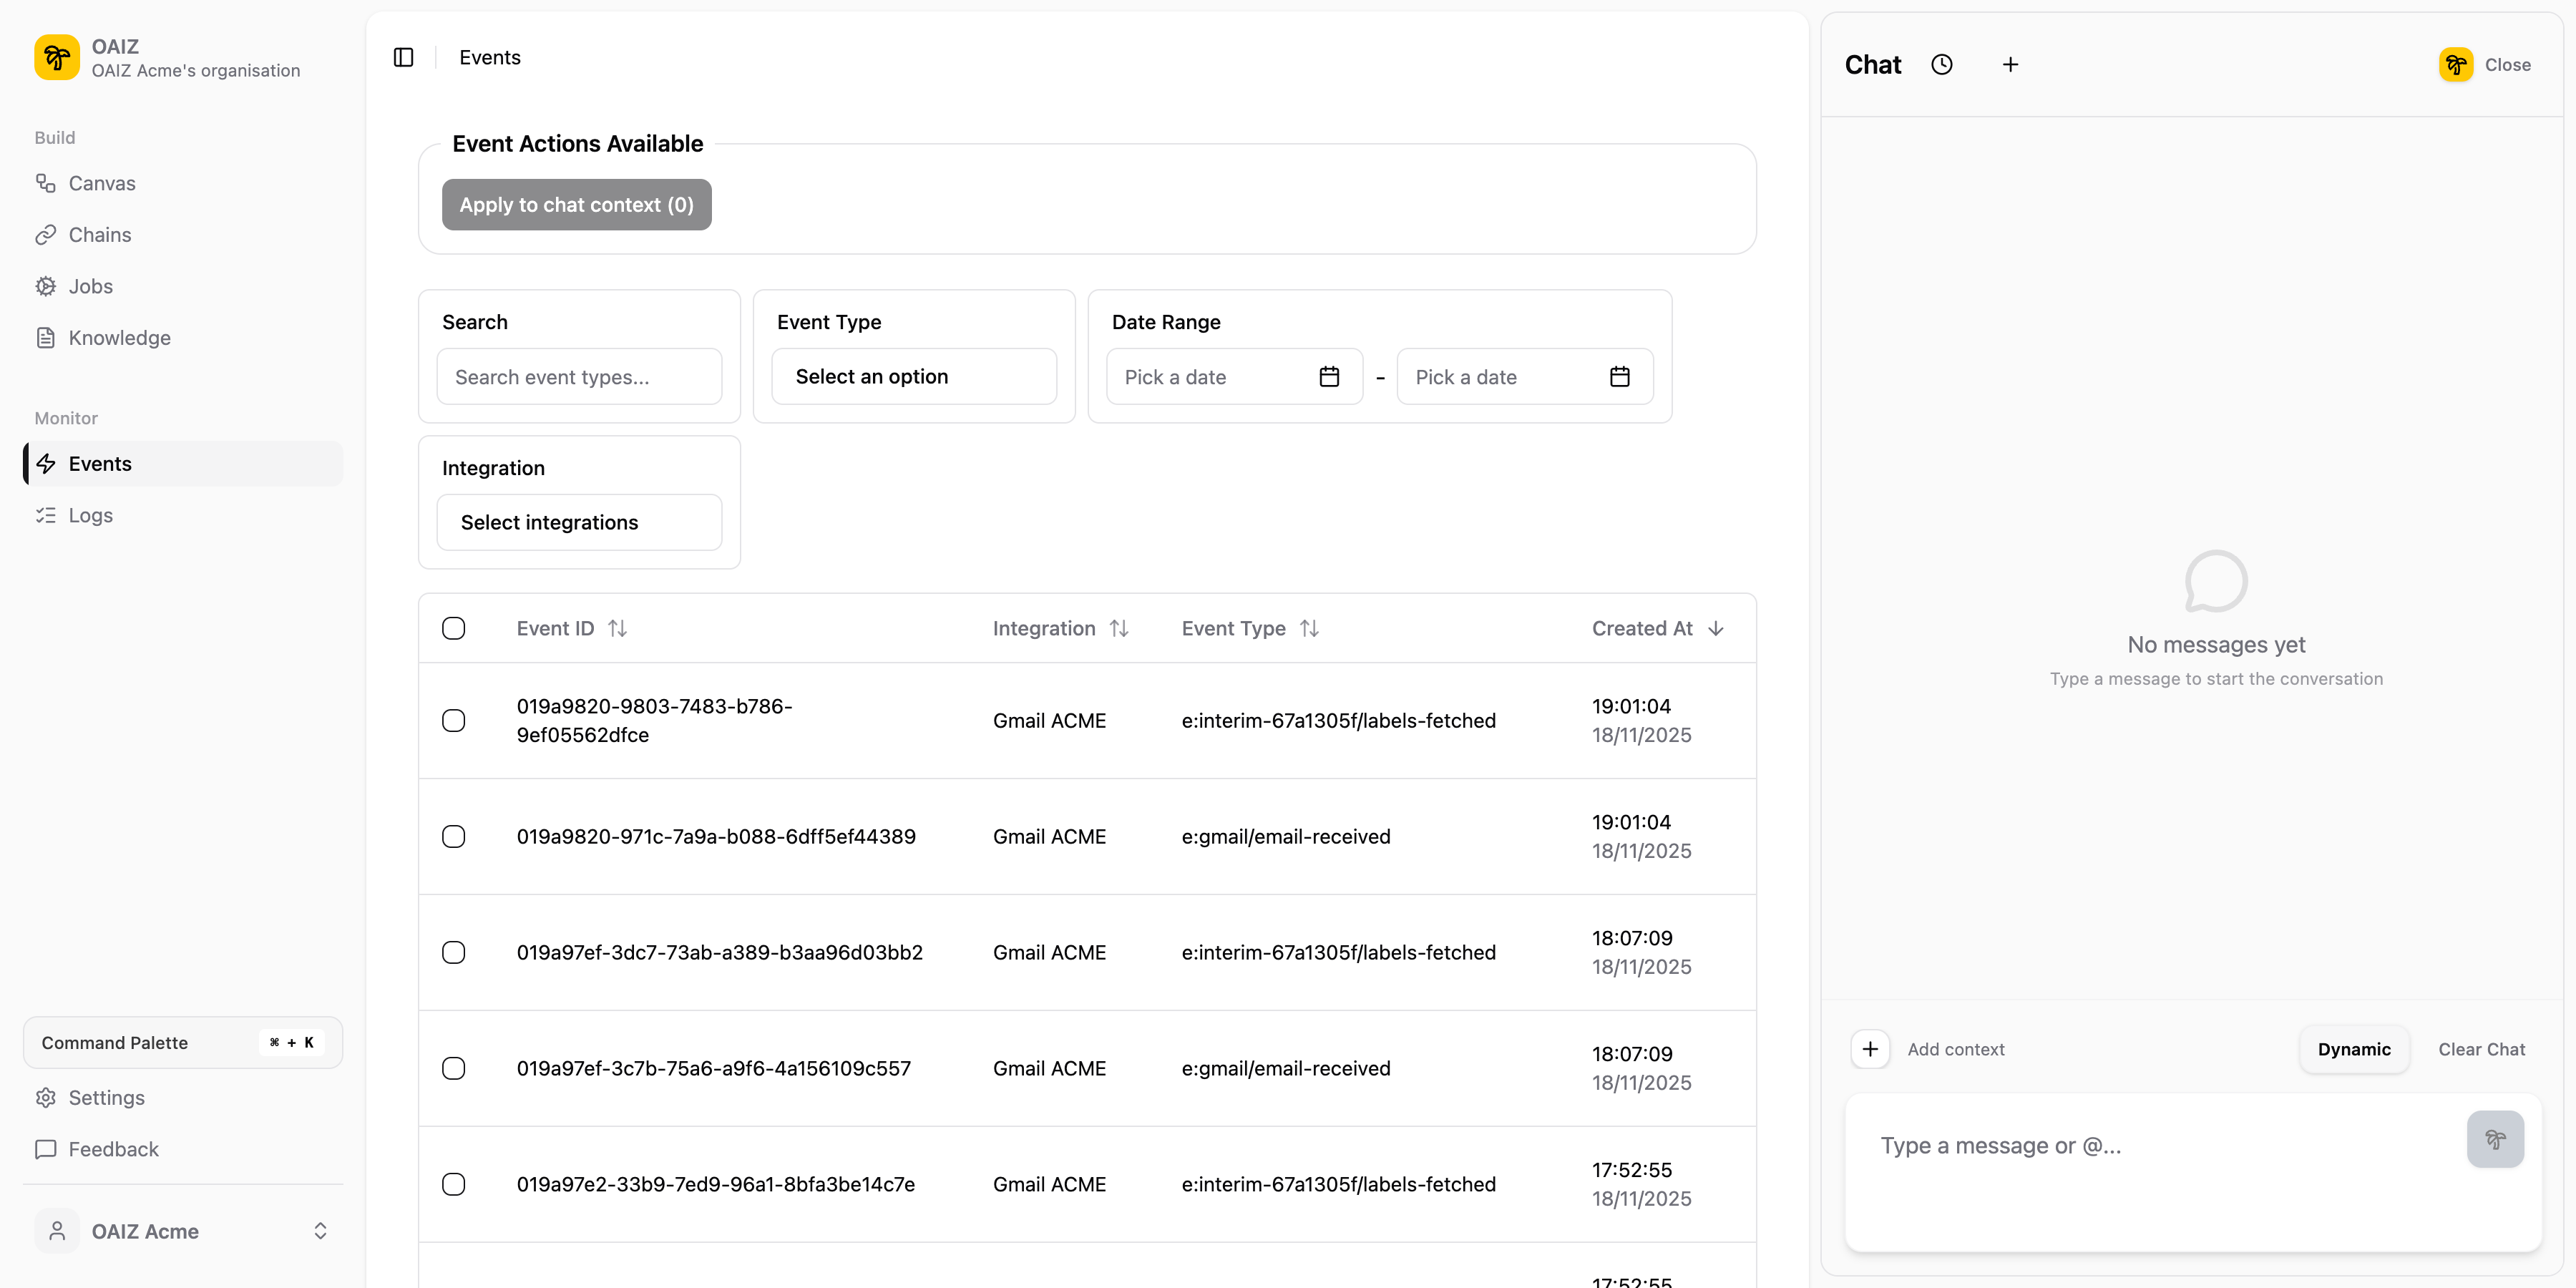Open Settings from the sidebar
This screenshot has height=1288, width=2576.
point(106,1097)
